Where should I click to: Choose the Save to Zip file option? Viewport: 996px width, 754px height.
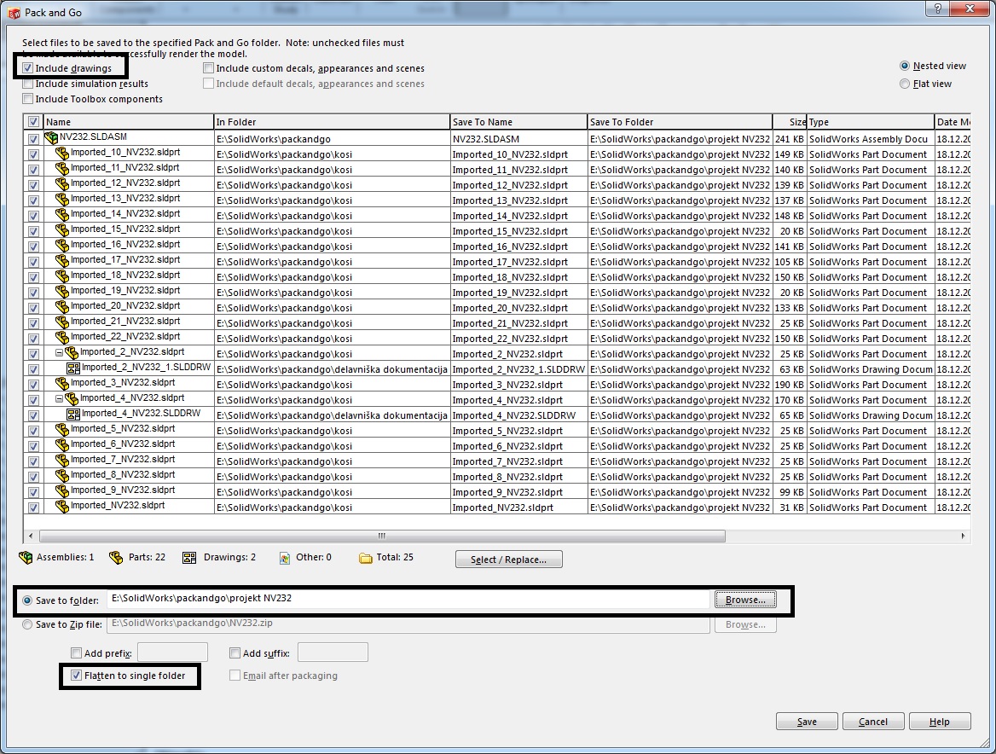click(x=28, y=624)
